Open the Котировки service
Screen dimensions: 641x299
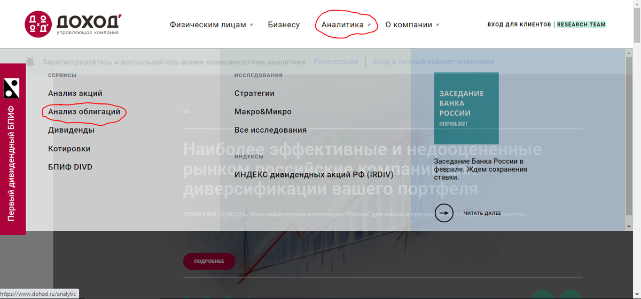pos(69,149)
